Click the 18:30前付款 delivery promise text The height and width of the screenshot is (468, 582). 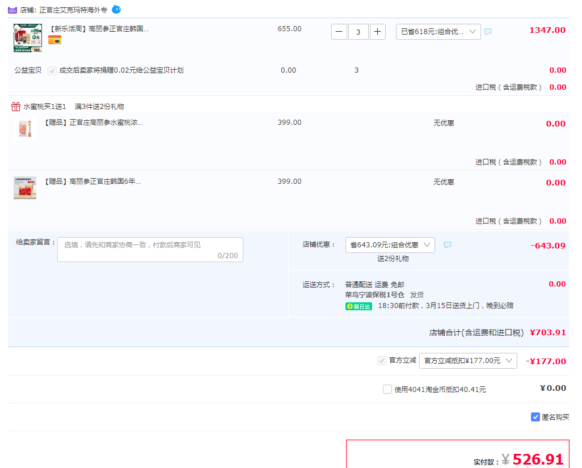point(446,306)
